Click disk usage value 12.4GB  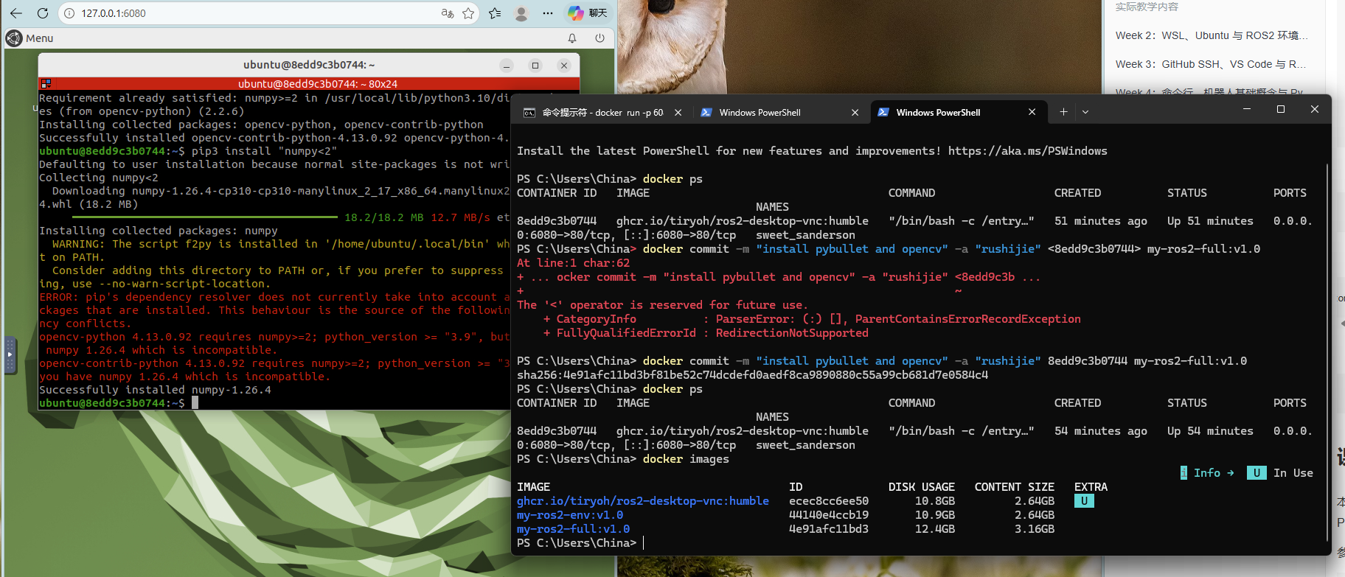pos(935,529)
